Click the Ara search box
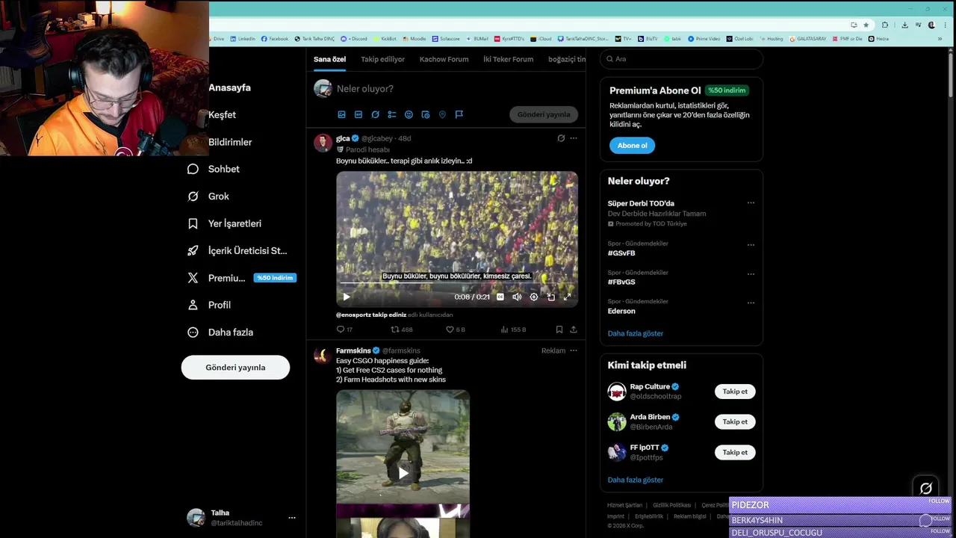 click(x=681, y=59)
